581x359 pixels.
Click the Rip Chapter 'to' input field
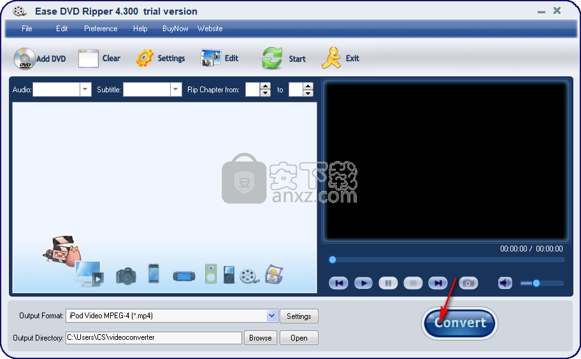(296, 89)
